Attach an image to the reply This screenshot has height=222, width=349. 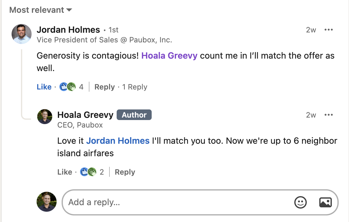pyautogui.click(x=325, y=202)
